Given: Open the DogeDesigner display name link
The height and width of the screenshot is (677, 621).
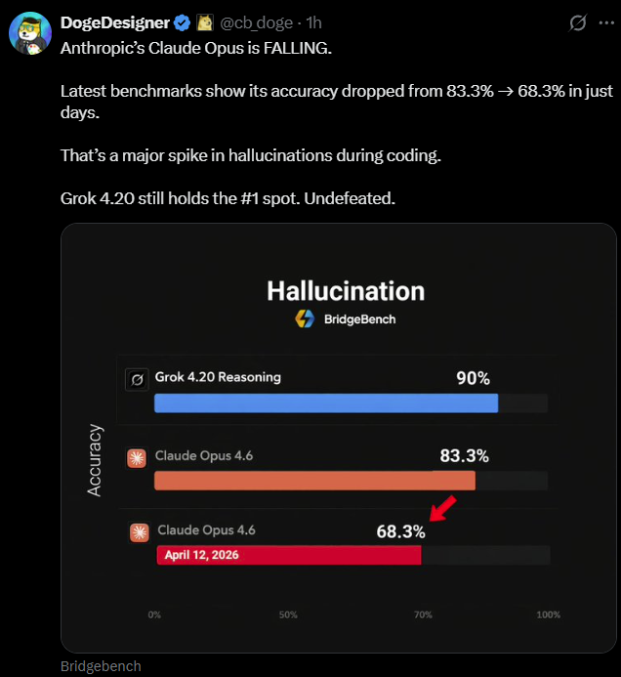Looking at the screenshot, I should [x=115, y=22].
